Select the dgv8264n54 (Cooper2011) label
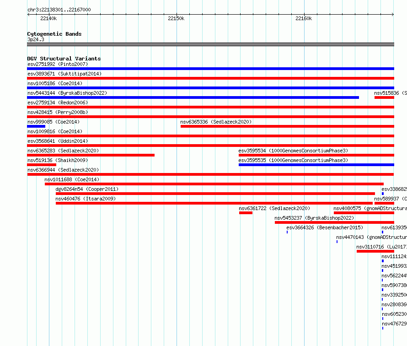This screenshot has height=346, width=407. tap(87, 189)
